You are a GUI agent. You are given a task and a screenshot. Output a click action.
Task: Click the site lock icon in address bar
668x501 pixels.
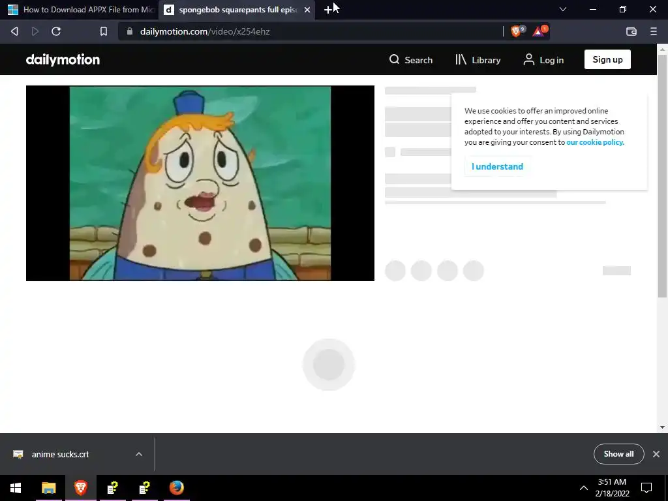tap(130, 31)
